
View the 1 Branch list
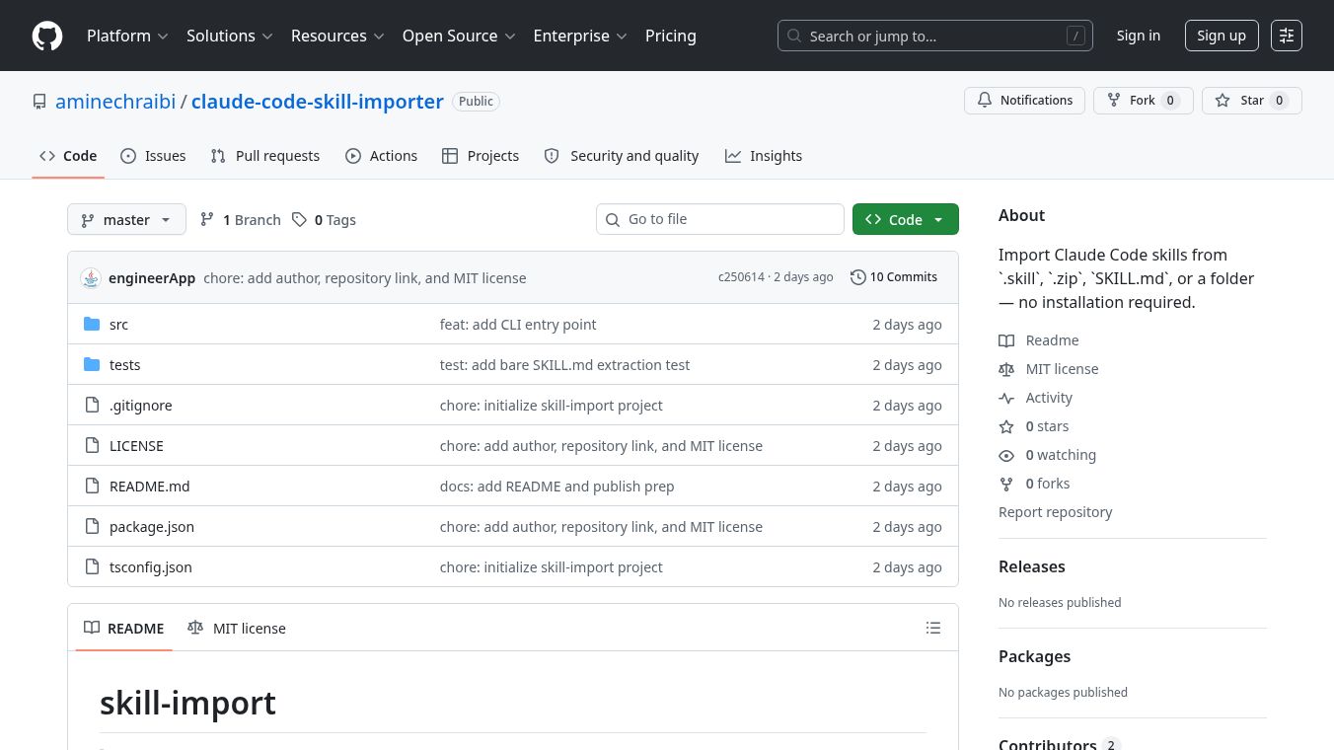(x=240, y=220)
